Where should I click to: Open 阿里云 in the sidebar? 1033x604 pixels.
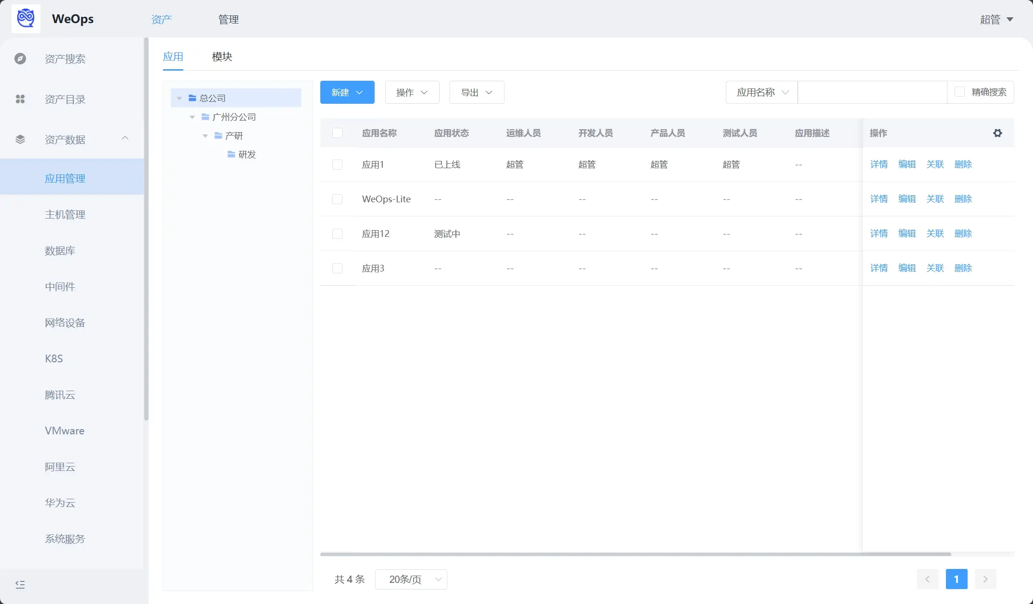[x=72, y=467]
